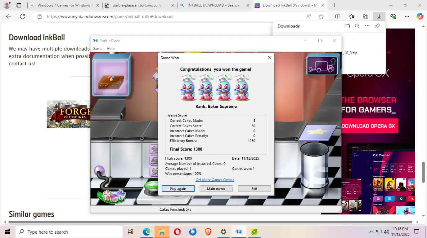This screenshot has width=427, height=238.
Task: Click the Rank: Baker Supreme text
Action: coord(216,106)
